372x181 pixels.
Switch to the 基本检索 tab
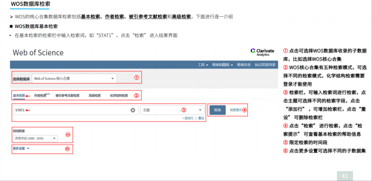coord(19,96)
